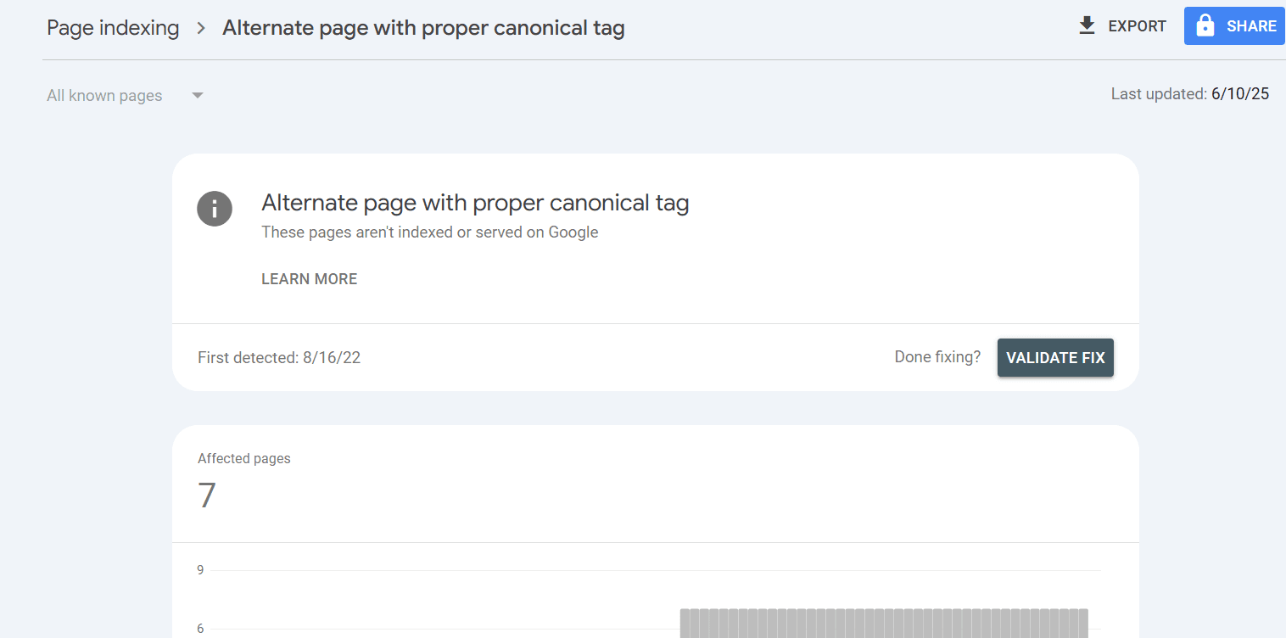Screen dimensions: 1286x638
Task: Click the Affected pages heading
Action: pyautogui.click(x=244, y=458)
